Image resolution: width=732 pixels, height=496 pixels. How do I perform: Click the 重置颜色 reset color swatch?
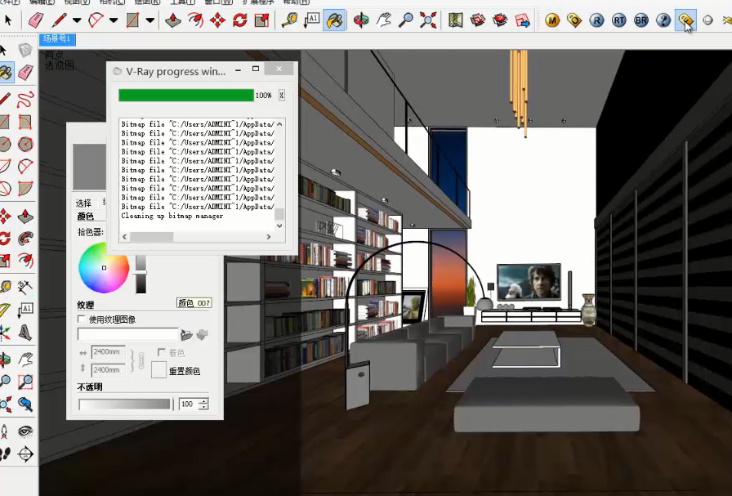pyautogui.click(x=158, y=369)
